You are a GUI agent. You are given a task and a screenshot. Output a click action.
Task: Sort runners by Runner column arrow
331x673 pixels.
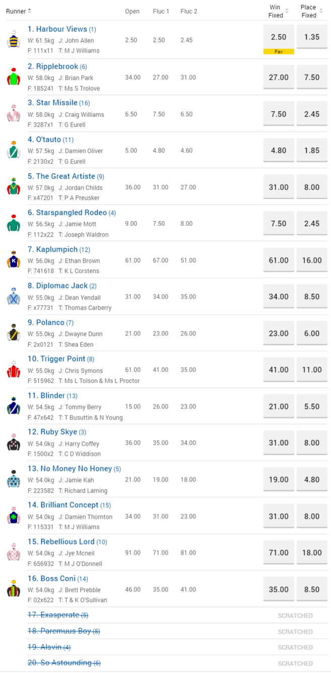(x=29, y=11)
